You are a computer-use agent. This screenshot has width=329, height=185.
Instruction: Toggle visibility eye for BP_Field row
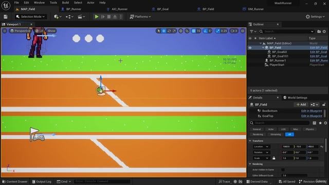pos(250,48)
